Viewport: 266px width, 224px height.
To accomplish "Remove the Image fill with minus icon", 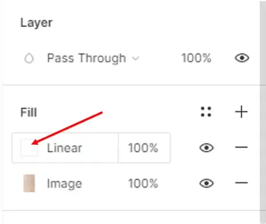I will pyautogui.click(x=241, y=182).
